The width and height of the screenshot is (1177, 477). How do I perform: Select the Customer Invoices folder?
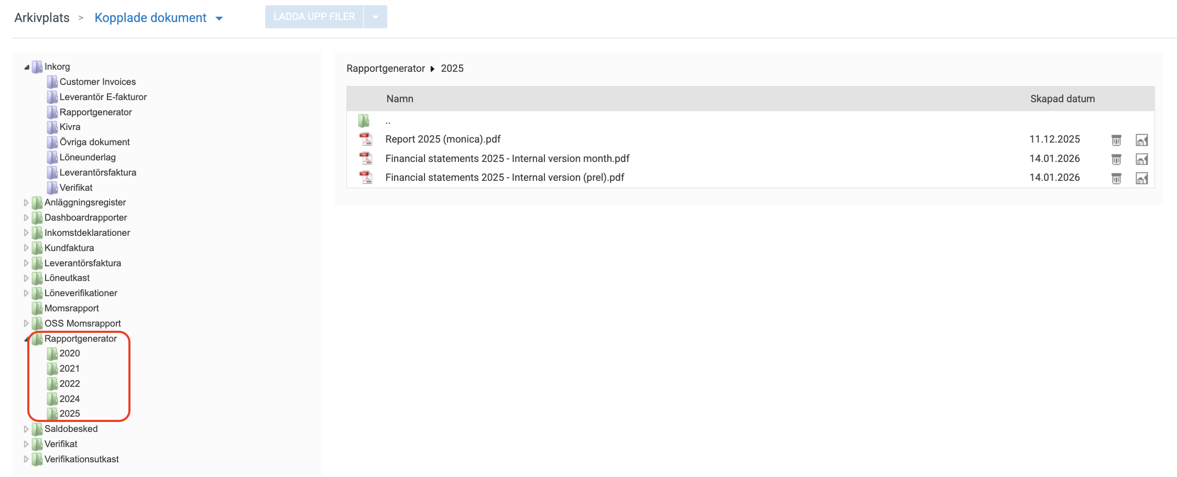(x=97, y=82)
